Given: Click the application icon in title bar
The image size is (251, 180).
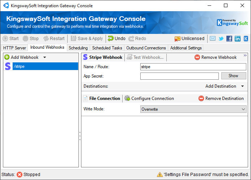Looking at the screenshot, I should tap(6, 5).
